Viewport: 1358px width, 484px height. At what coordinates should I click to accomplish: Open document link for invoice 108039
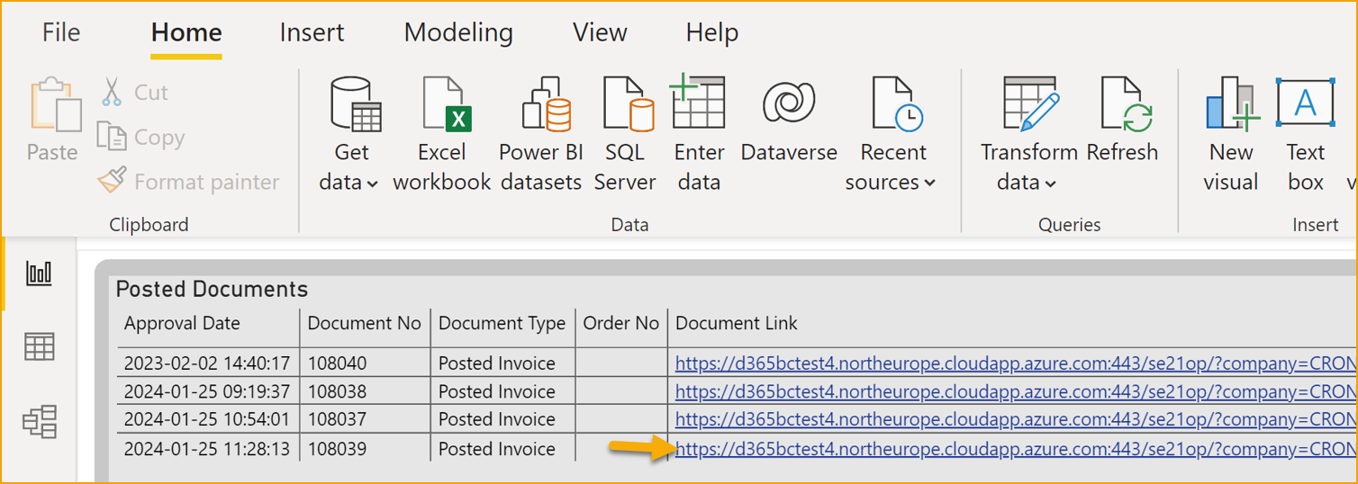[x=1016, y=448]
